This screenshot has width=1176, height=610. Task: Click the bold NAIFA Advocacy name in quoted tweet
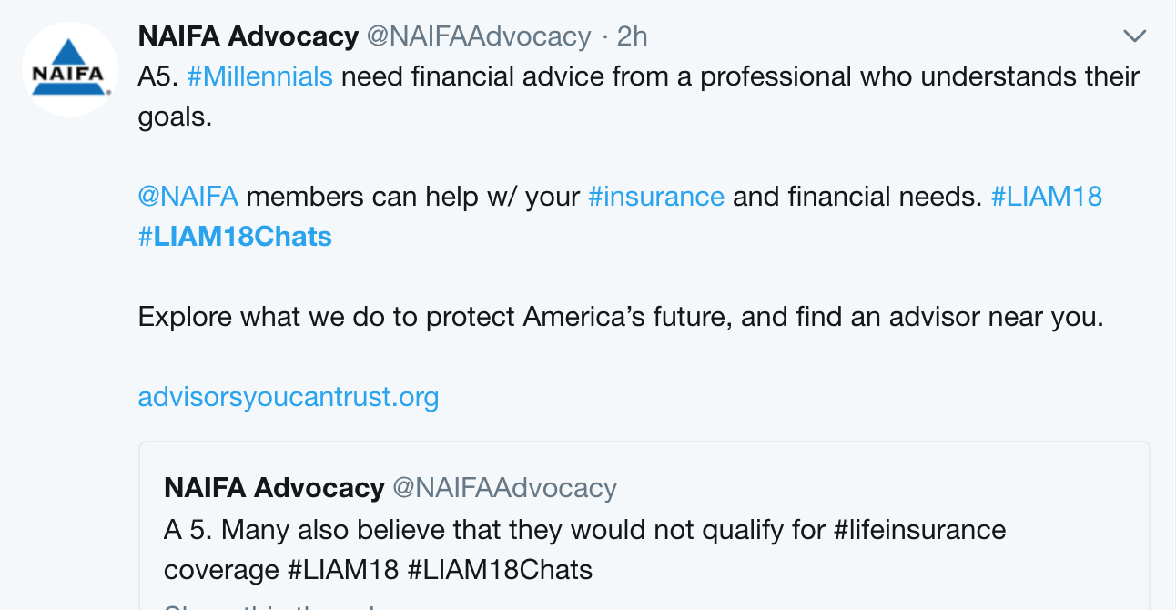point(274,488)
